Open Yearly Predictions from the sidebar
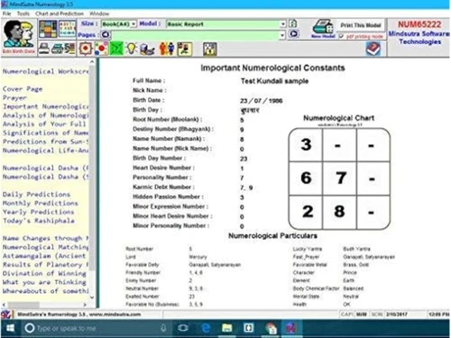Image resolution: width=451 pixels, height=338 pixels. 38,212
